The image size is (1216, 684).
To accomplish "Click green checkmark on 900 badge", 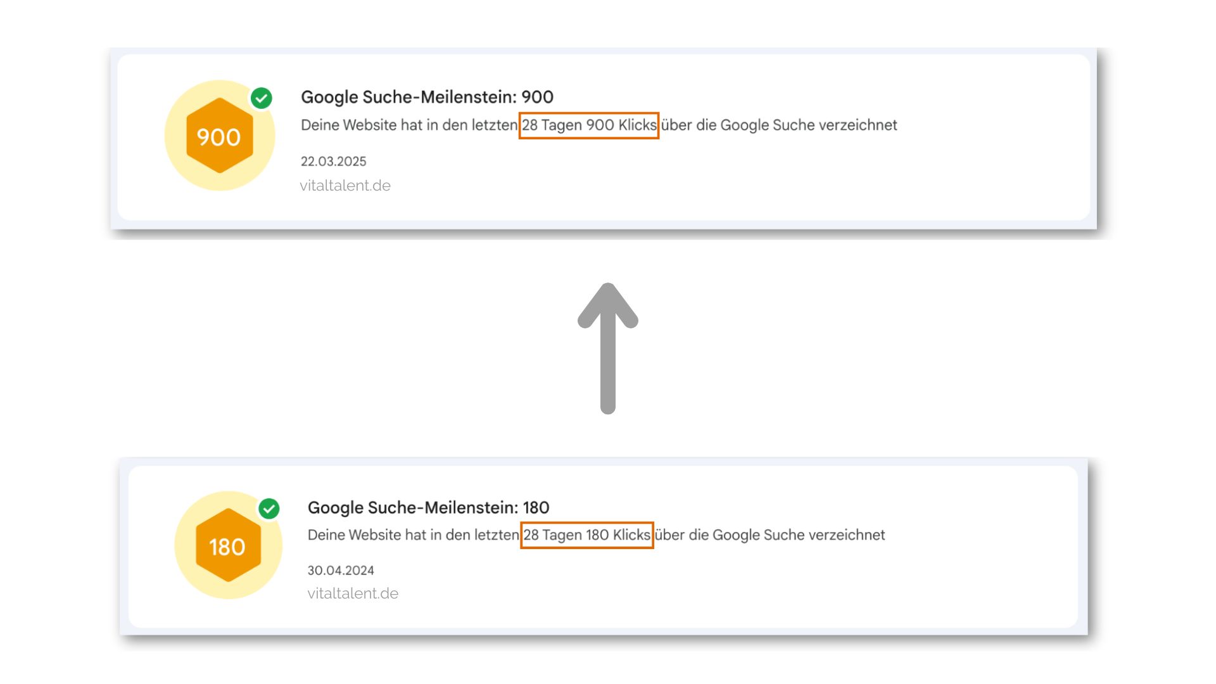I will (261, 98).
